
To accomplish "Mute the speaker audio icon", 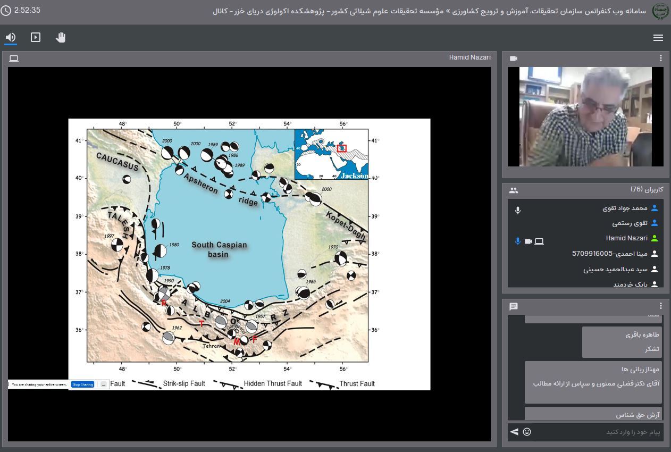I will 11,37.
